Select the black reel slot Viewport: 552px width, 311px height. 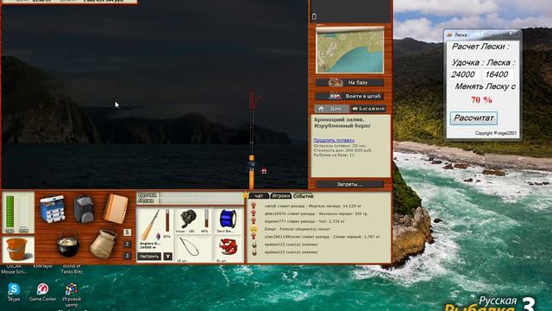pos(192,221)
